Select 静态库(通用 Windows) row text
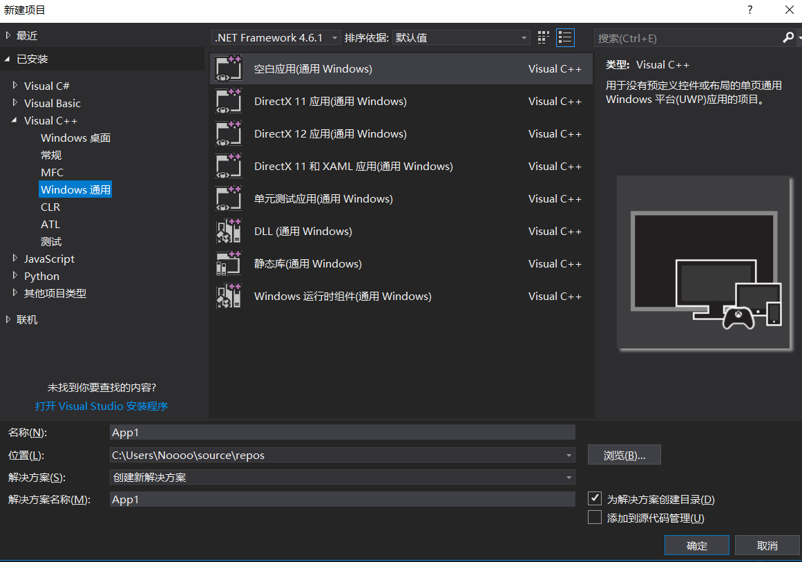The height and width of the screenshot is (562, 802). click(308, 263)
